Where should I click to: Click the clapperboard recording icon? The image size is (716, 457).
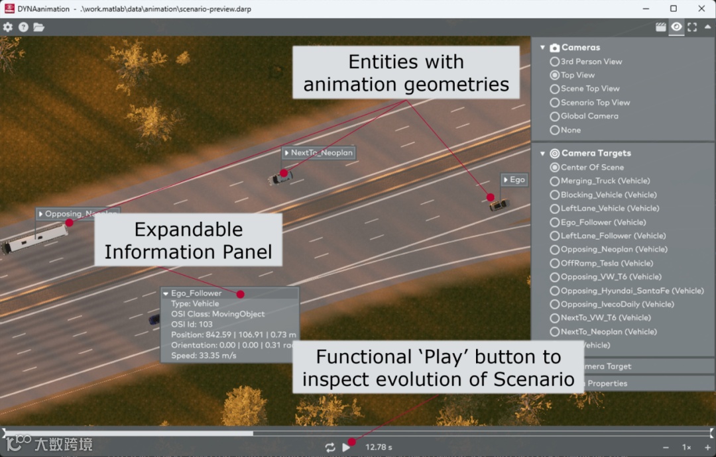pyautogui.click(x=660, y=27)
